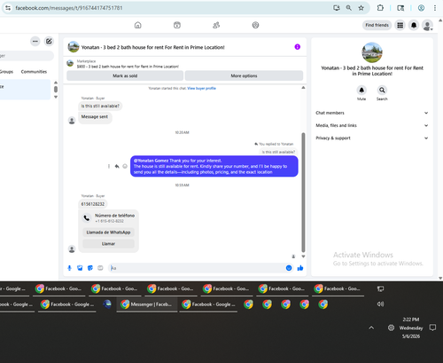Open the Chrome extensions puzzle icon
The image size is (443, 363).
point(380,8)
